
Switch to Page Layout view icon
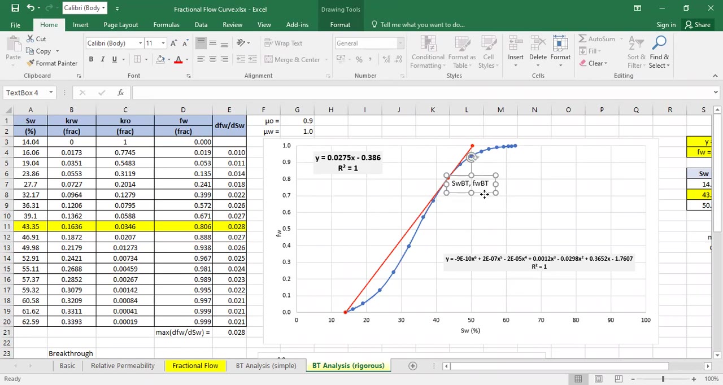598,379
